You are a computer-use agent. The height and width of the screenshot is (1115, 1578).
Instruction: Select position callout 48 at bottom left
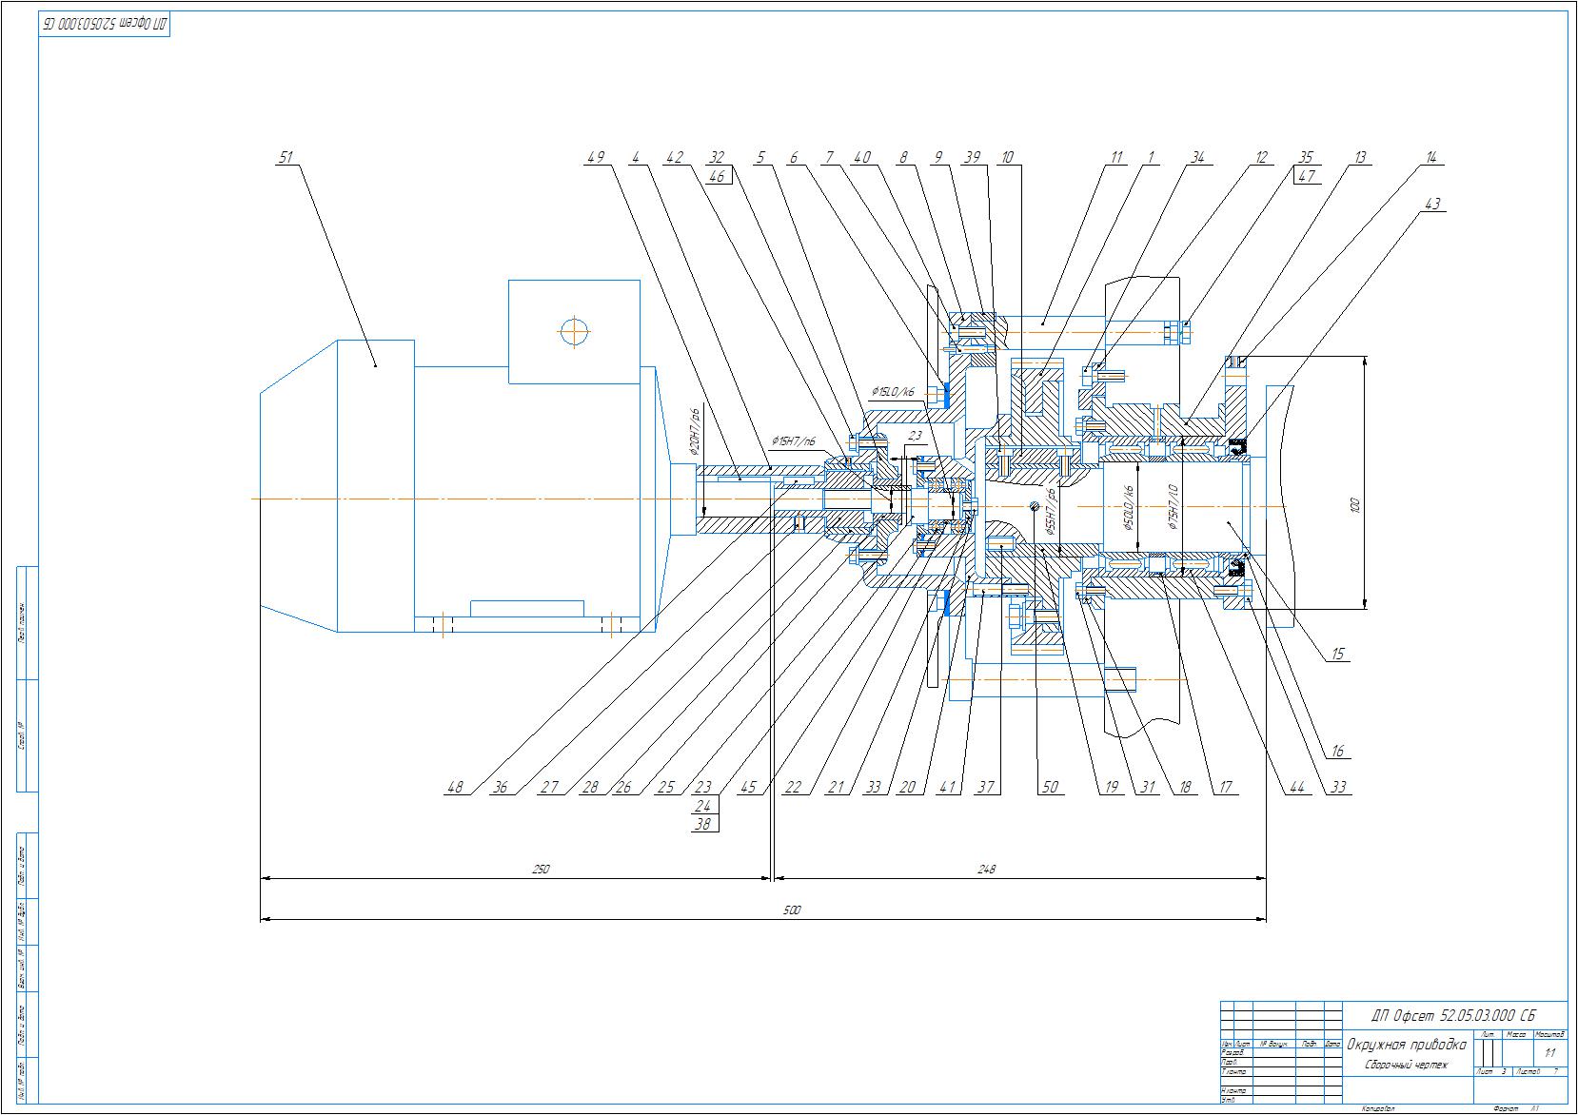(x=457, y=787)
